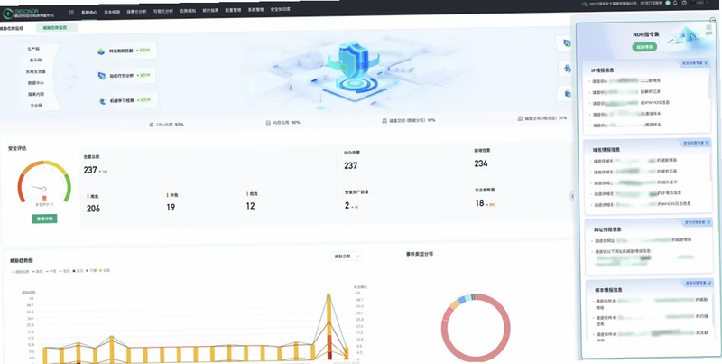Screen dimensions: 722x364
Task: Click the tallest spike bar in trend chart
Action: (329, 327)
